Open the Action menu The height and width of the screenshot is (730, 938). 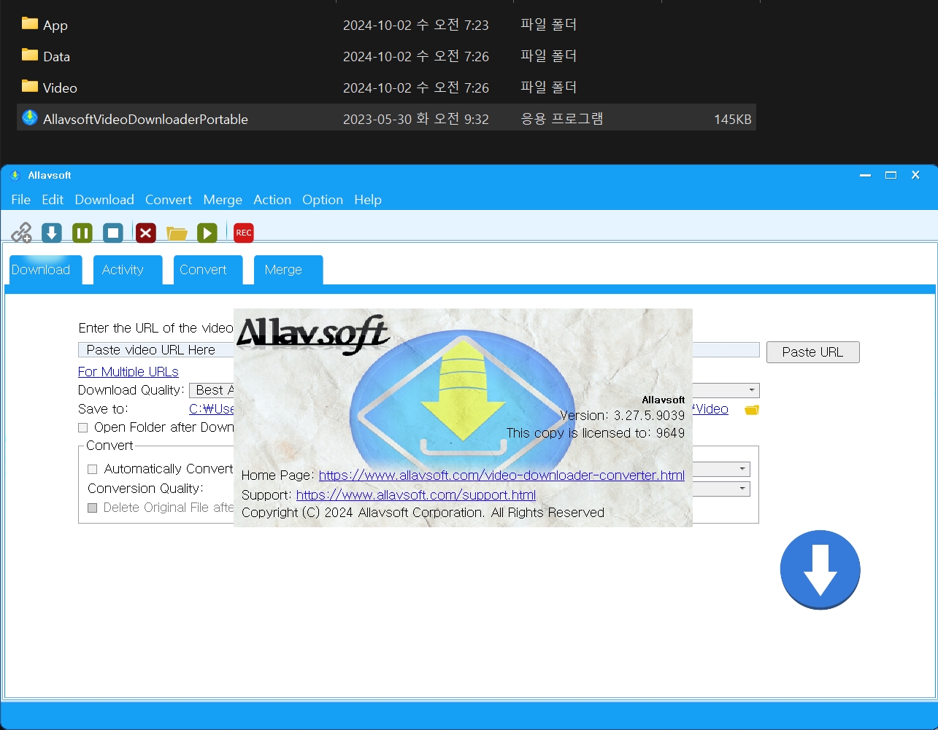click(x=272, y=200)
